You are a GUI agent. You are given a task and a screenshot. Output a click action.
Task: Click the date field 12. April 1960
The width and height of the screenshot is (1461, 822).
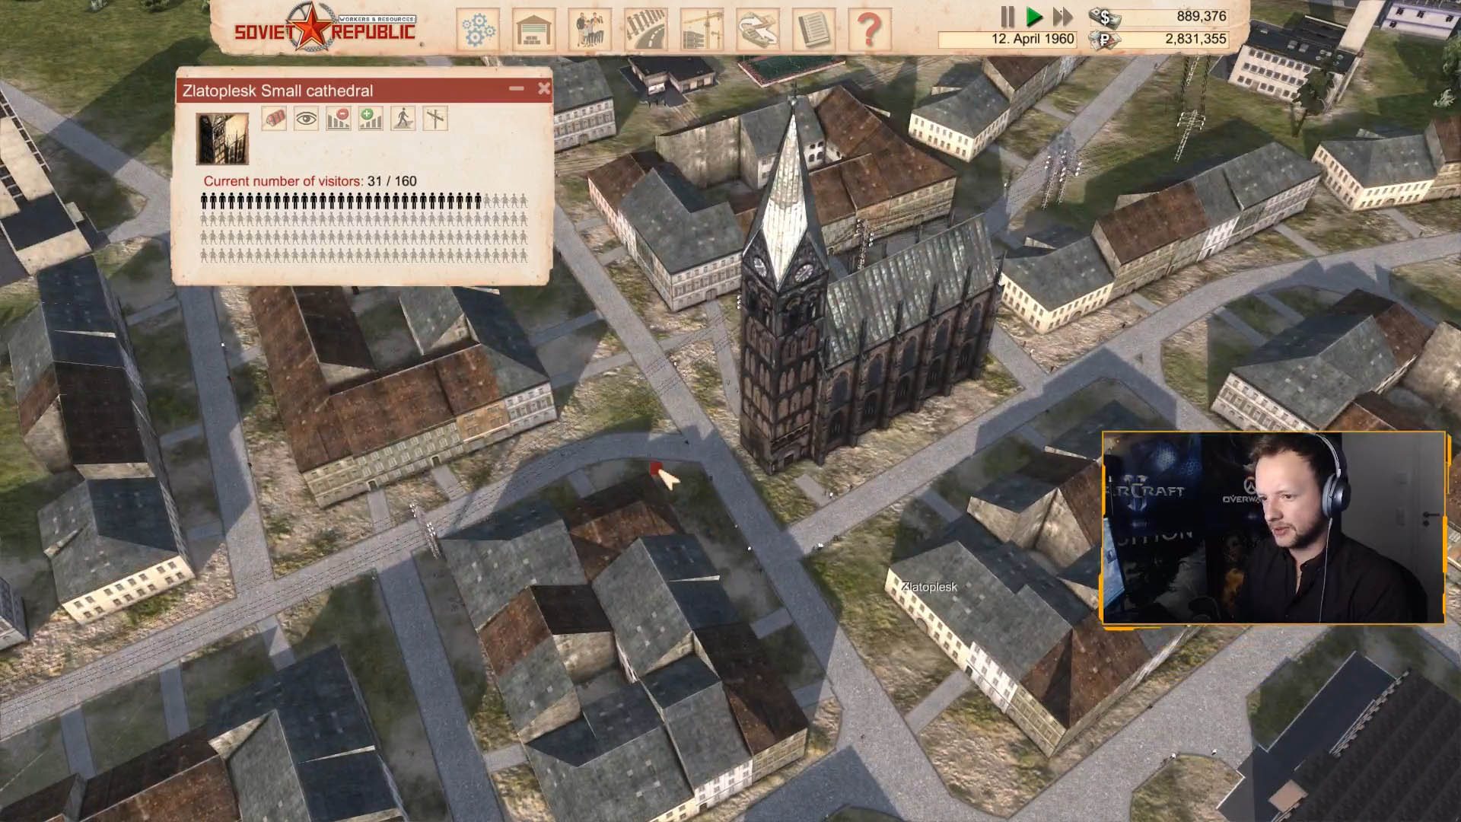coord(1007,39)
